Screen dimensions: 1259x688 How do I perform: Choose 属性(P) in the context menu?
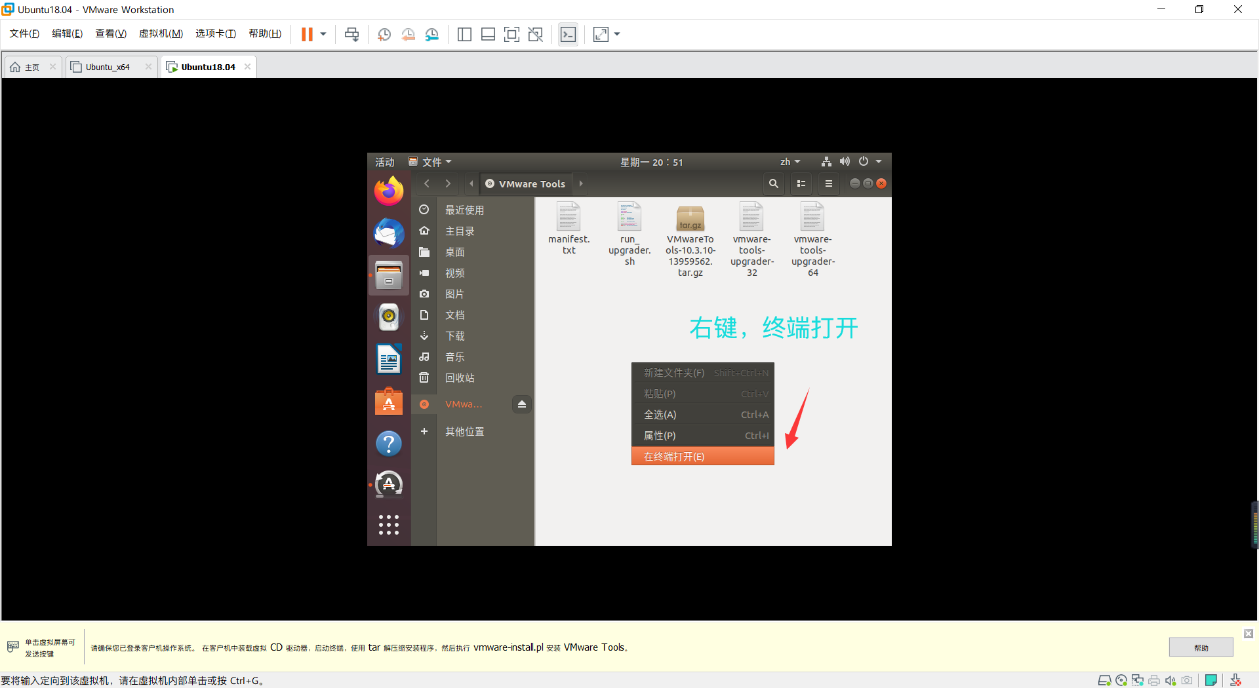click(703, 436)
